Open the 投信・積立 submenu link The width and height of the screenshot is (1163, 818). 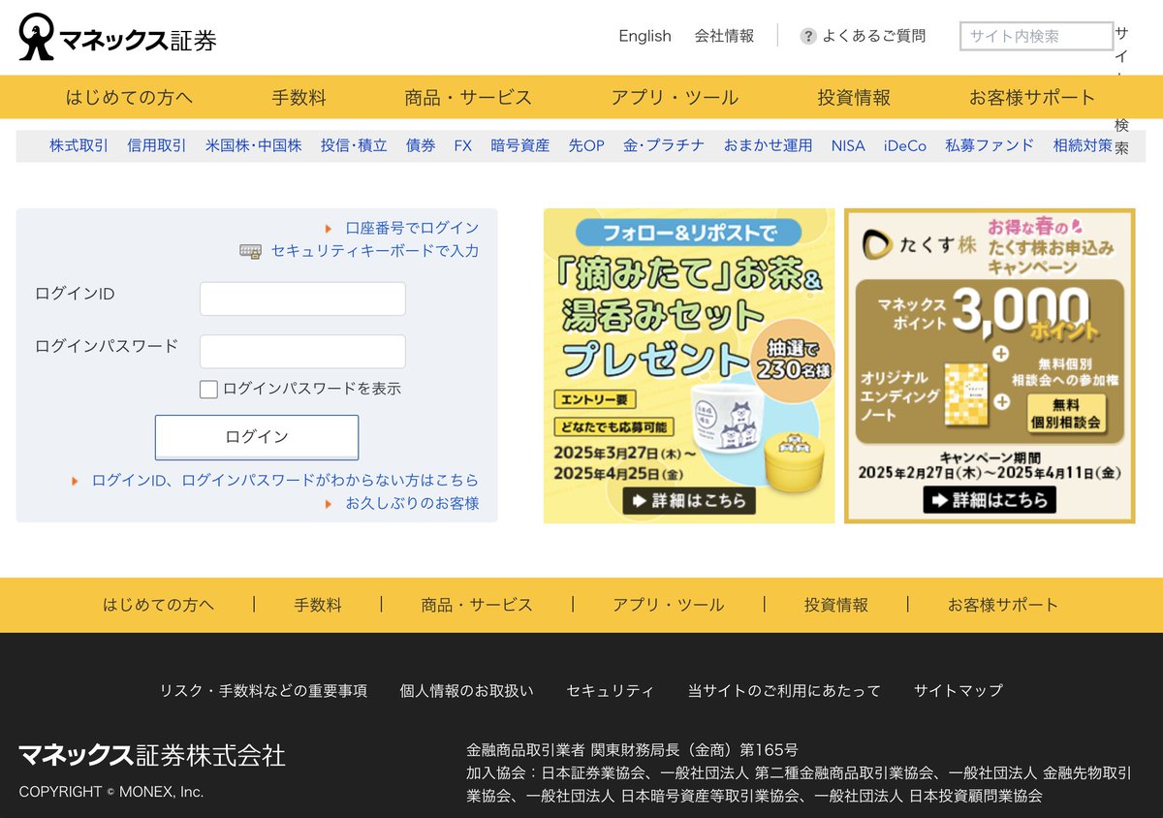pos(354,145)
